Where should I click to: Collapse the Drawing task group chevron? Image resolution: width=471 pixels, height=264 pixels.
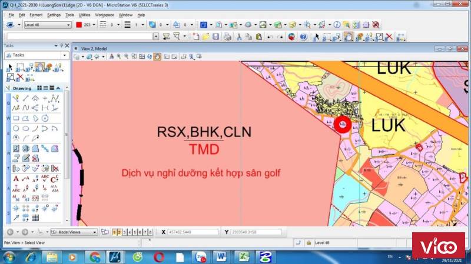coord(58,88)
